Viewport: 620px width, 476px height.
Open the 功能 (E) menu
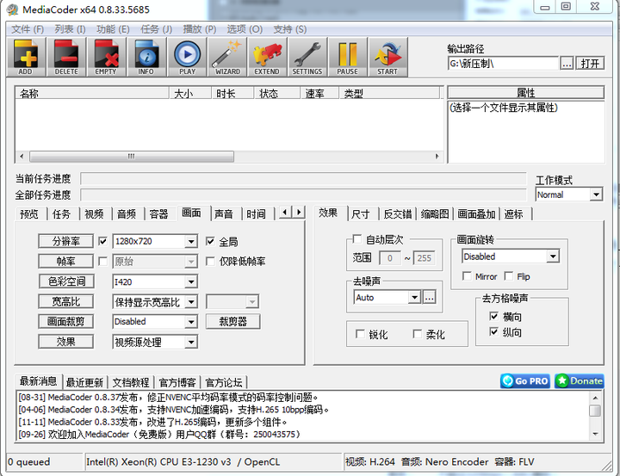click(x=113, y=29)
